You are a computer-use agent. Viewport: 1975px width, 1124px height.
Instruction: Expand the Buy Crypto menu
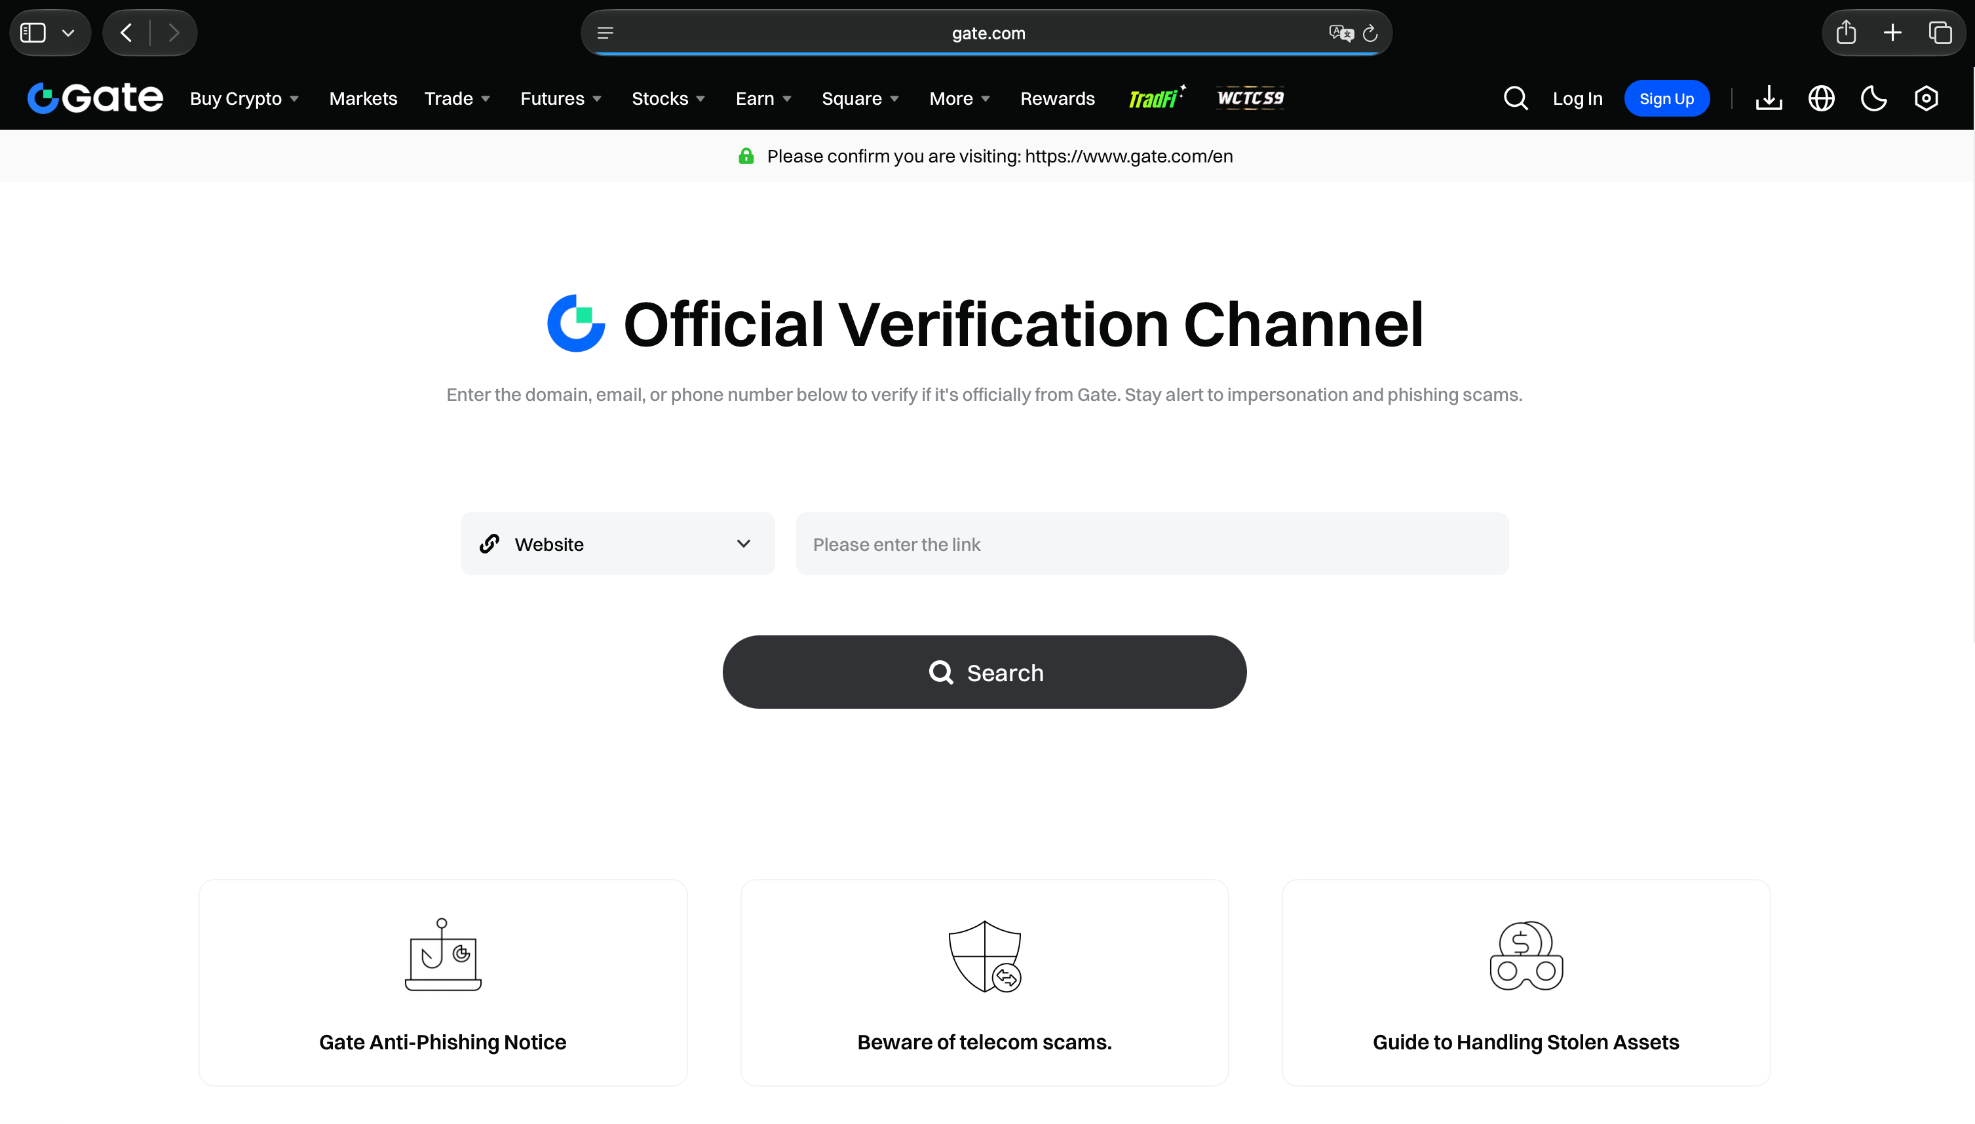tap(244, 99)
